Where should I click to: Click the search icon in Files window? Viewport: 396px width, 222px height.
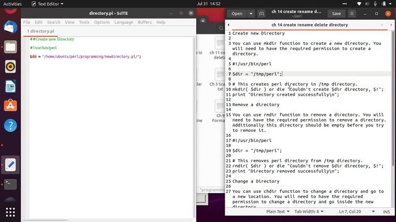pos(221,28)
